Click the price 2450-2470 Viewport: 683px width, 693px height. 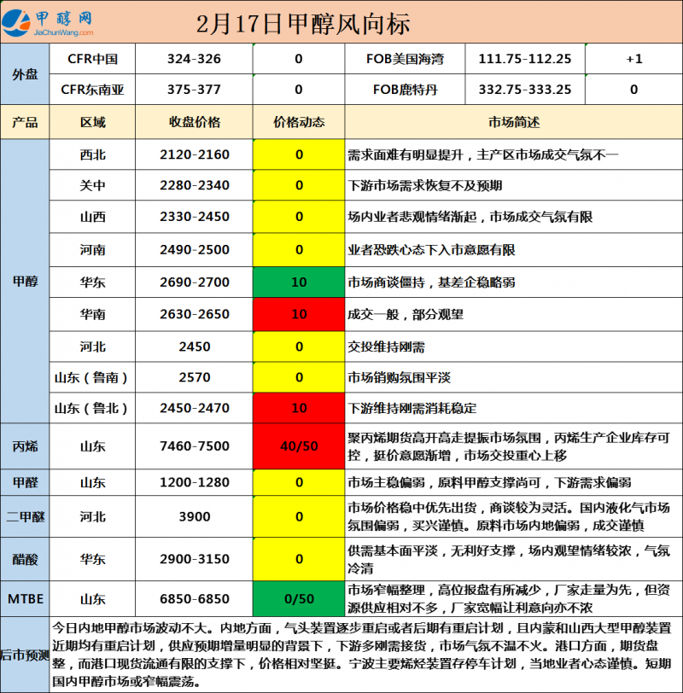194,408
